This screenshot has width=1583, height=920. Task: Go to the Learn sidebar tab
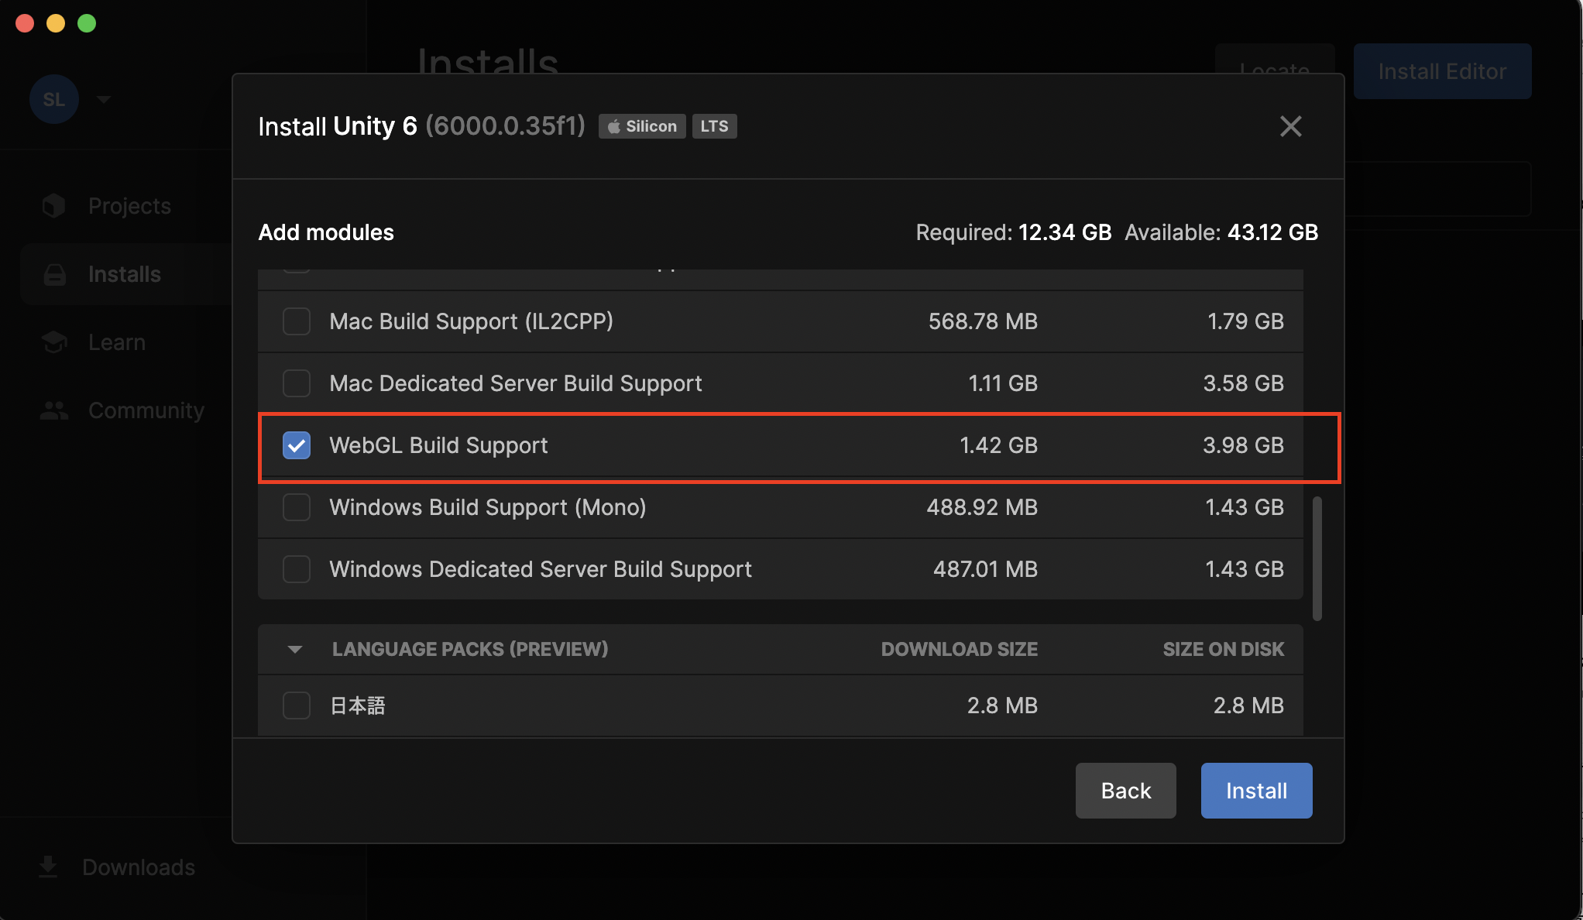click(x=116, y=342)
